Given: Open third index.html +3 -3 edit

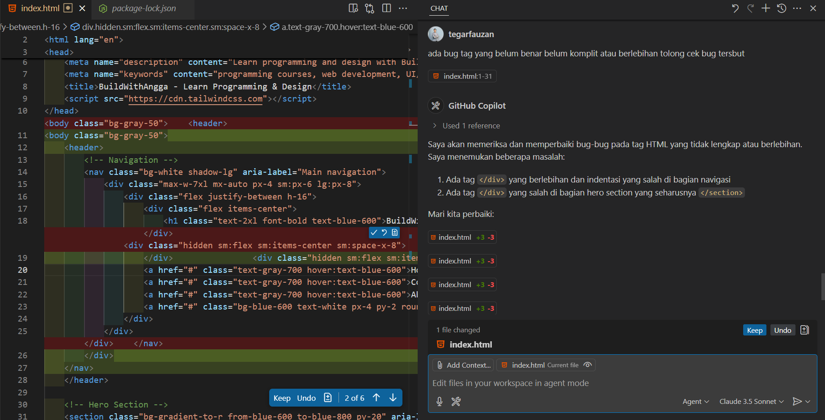Looking at the screenshot, I should (x=462, y=284).
